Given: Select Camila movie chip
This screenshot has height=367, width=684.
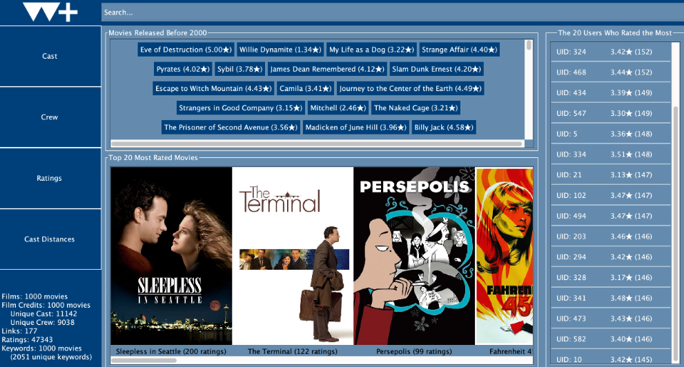Looking at the screenshot, I should pyautogui.click(x=306, y=88).
